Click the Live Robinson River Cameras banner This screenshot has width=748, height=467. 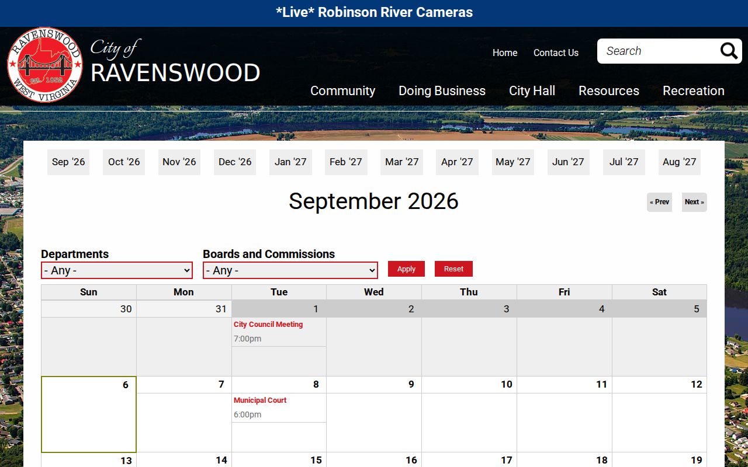pyautogui.click(x=374, y=12)
